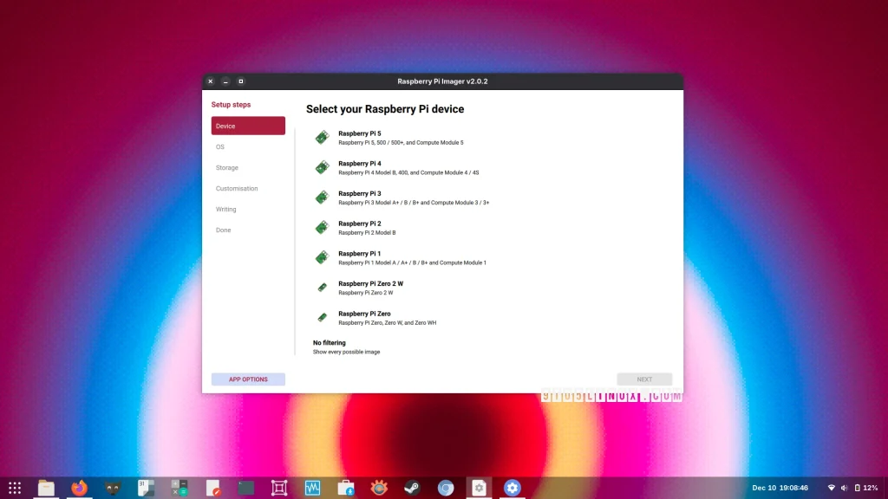This screenshot has width=888, height=499.
Task: Click the Raspberry Pi Zero board icon
Action: coord(322,317)
